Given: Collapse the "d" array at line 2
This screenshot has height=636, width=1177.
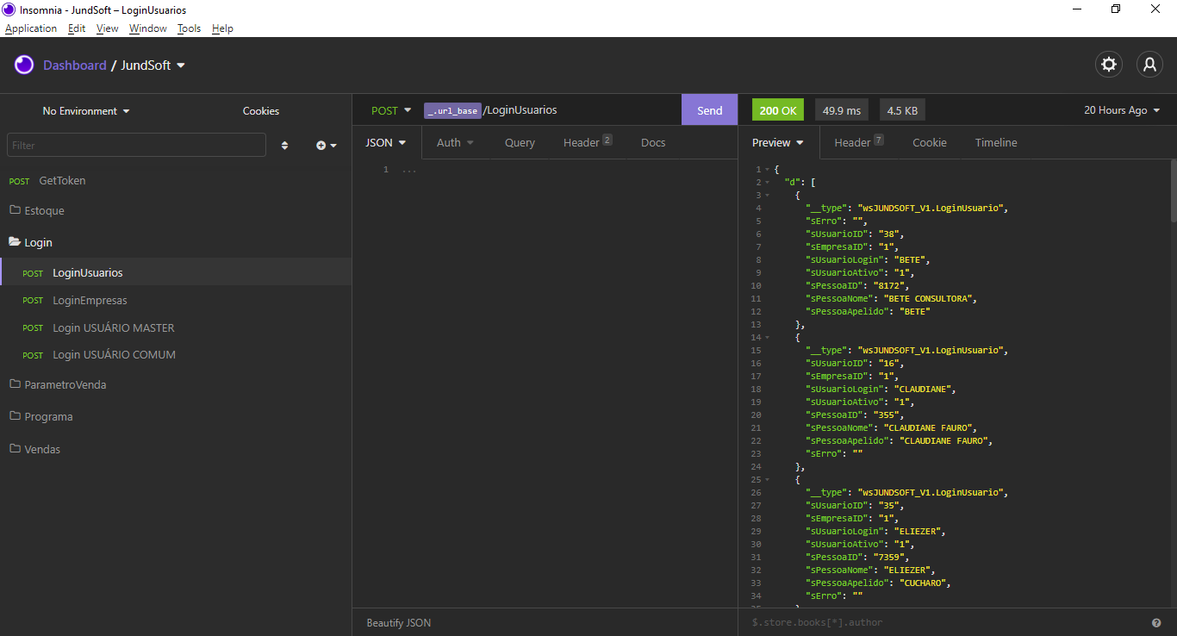Looking at the screenshot, I should (767, 183).
